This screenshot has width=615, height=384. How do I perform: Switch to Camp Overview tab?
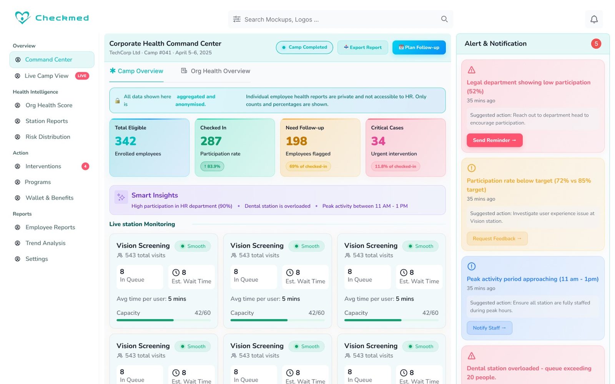136,71
